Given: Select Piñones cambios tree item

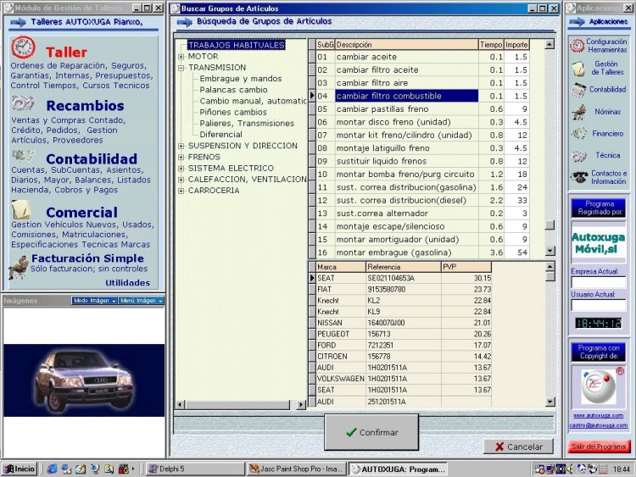Looking at the screenshot, I should pos(233,112).
